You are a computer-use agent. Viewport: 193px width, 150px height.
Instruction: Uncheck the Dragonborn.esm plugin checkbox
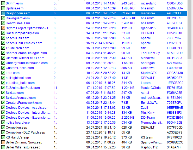[x=3, y=13]
